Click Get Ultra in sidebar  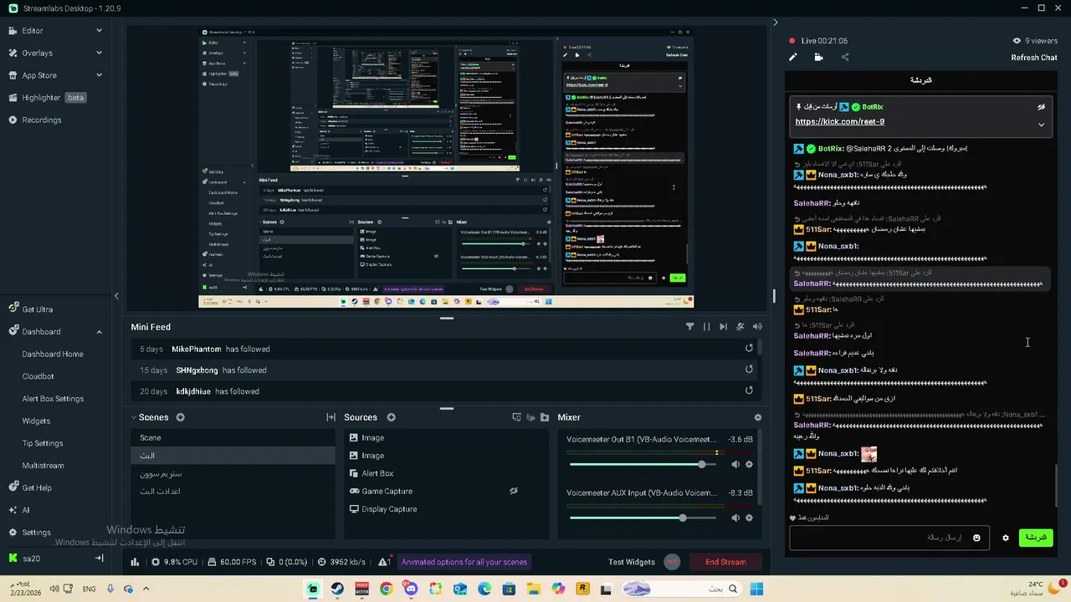click(x=37, y=309)
